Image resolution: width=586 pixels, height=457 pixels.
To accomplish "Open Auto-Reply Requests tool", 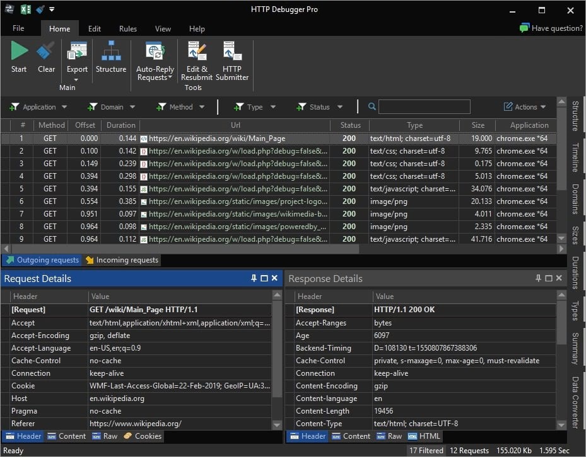I will pyautogui.click(x=155, y=51).
